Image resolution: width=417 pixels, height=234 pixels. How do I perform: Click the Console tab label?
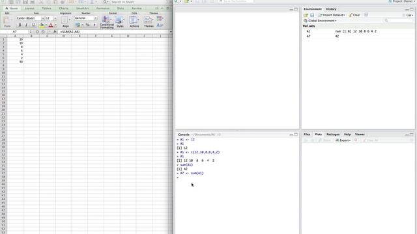coord(184,135)
